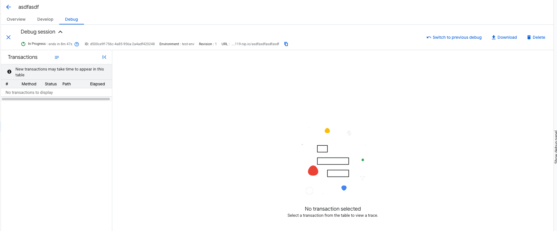The image size is (557, 231).
Task: Copy the debug URL with copy icon
Action: (x=286, y=44)
